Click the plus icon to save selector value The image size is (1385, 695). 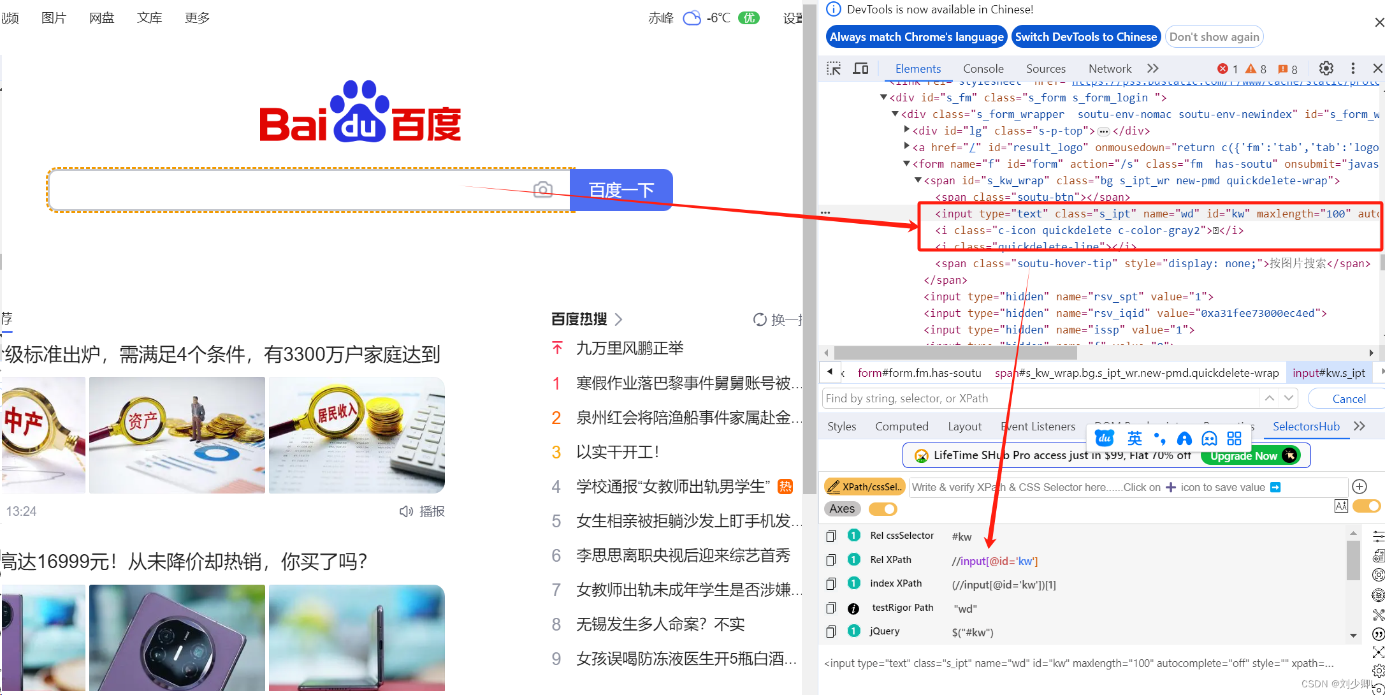(1360, 486)
